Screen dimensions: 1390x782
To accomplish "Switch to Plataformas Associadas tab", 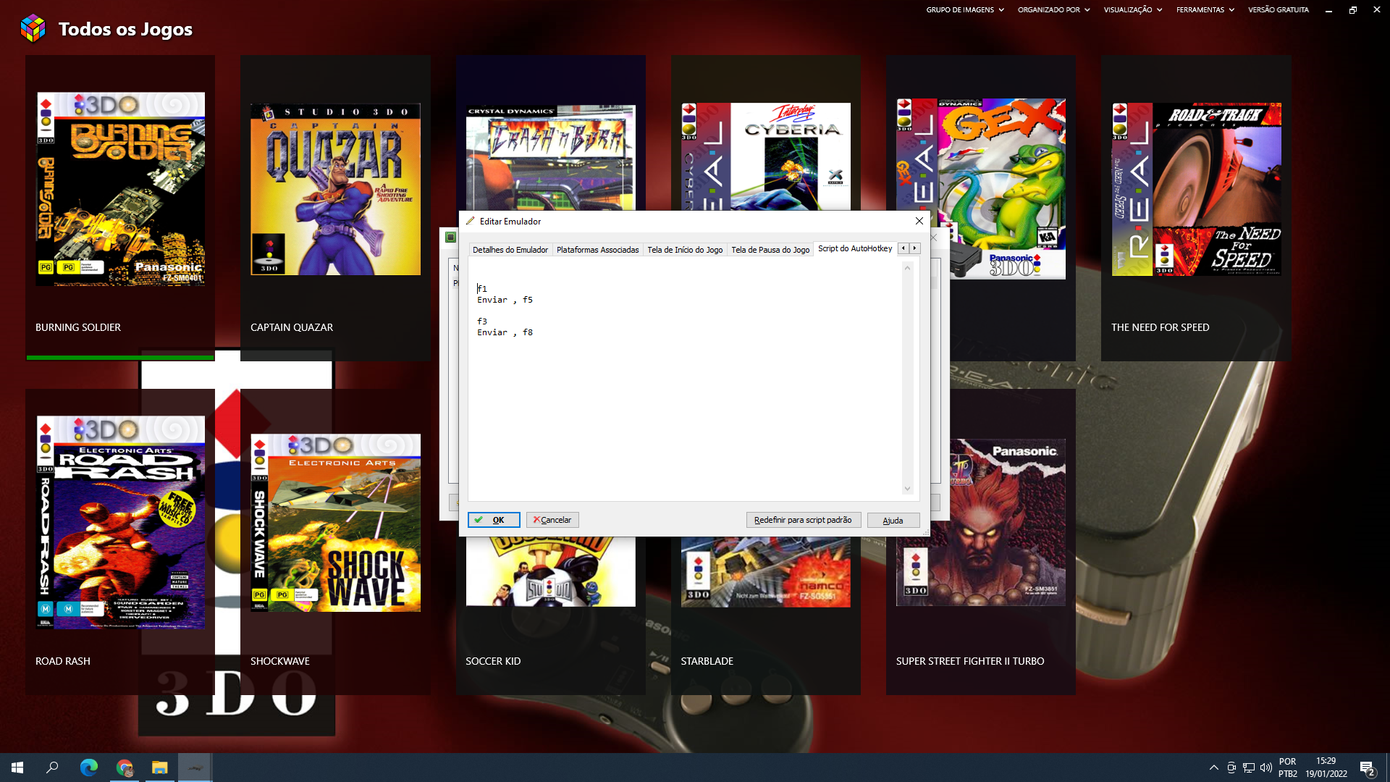I will pos(597,250).
